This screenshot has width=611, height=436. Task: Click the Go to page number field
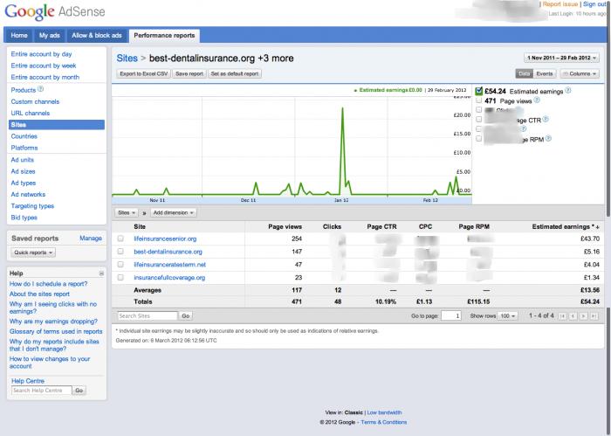(x=451, y=316)
